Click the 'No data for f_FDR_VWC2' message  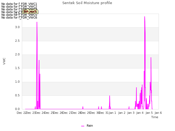19,7
